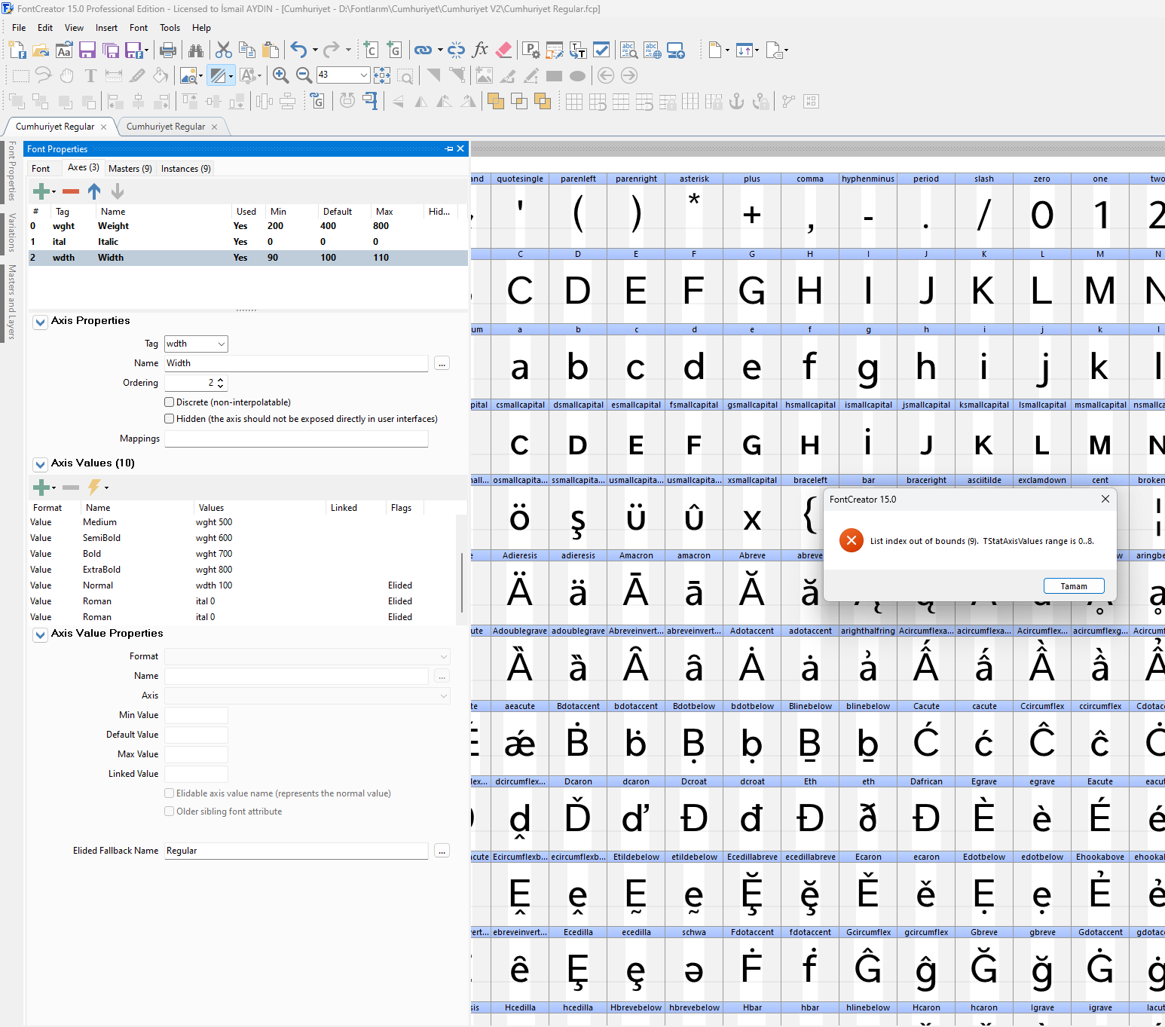Click the Validate checkmark window icon
The width and height of the screenshot is (1165, 1027).
pyautogui.click(x=601, y=50)
